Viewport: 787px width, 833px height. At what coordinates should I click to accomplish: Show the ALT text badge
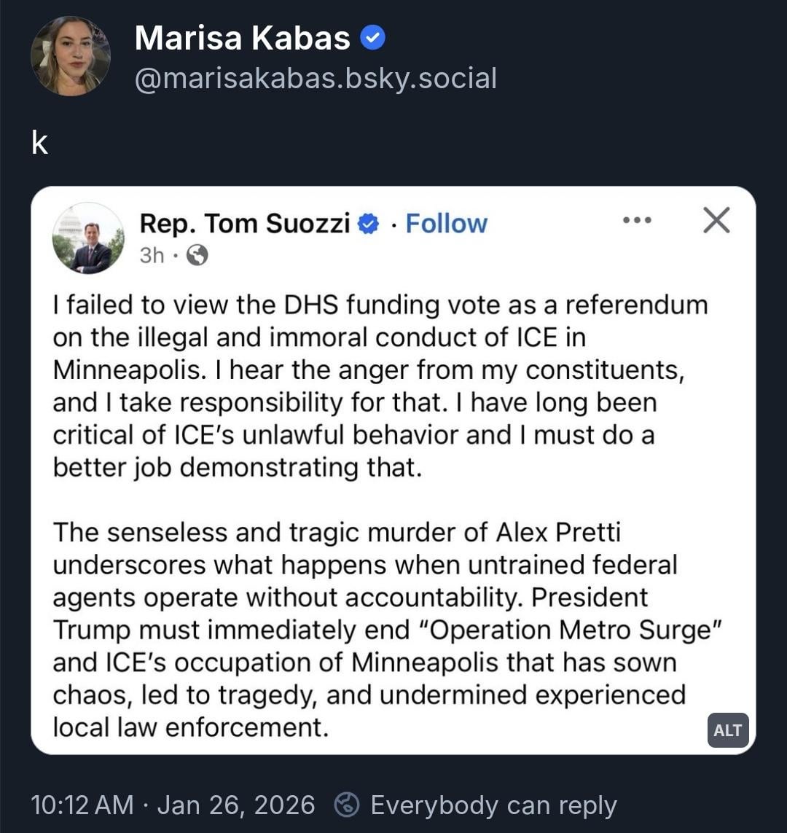pos(727,730)
